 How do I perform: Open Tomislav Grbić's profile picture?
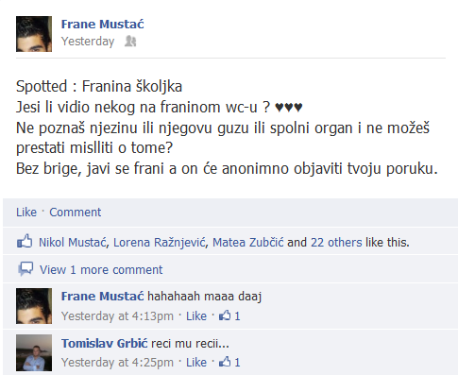pos(34,352)
